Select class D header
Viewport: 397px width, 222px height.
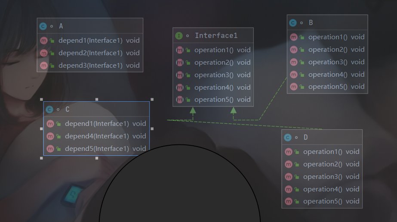322,137
